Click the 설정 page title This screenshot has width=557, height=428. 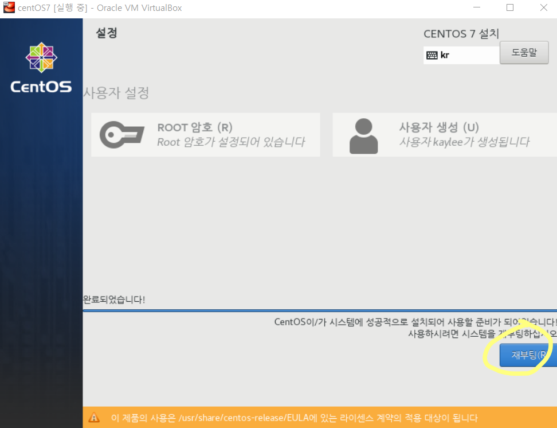pos(107,33)
